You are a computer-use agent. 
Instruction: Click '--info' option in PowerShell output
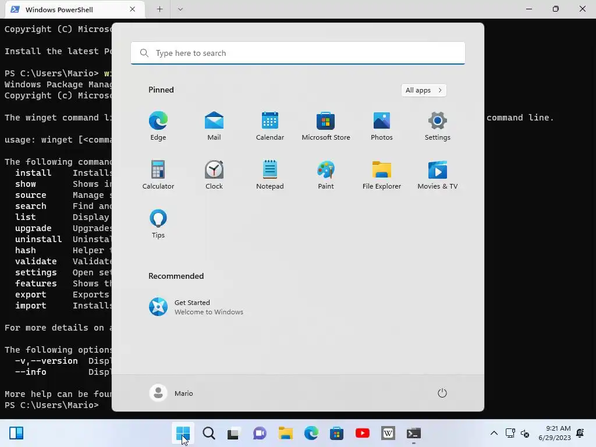pos(30,372)
